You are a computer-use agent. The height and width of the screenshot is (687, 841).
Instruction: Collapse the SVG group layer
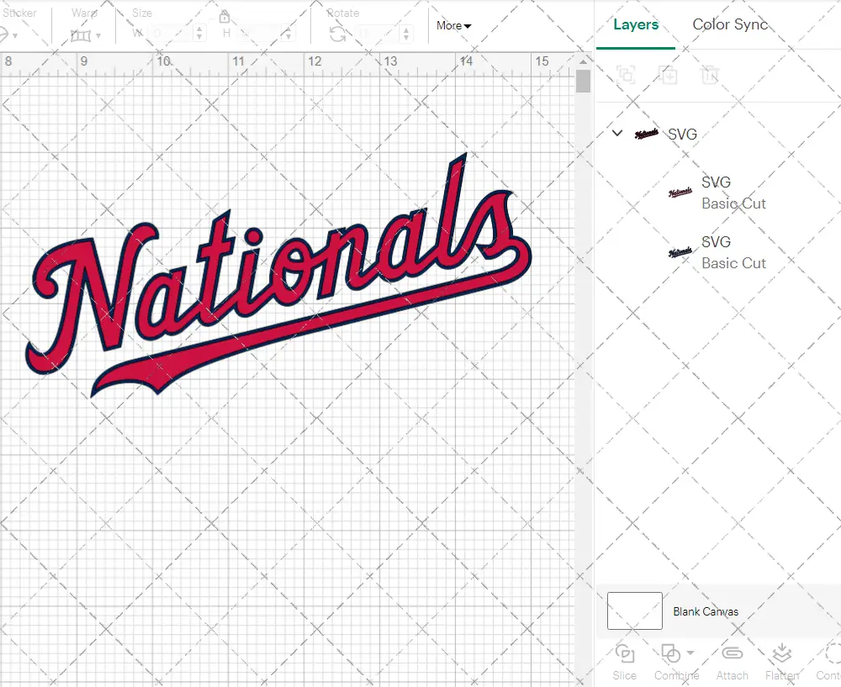click(x=617, y=134)
